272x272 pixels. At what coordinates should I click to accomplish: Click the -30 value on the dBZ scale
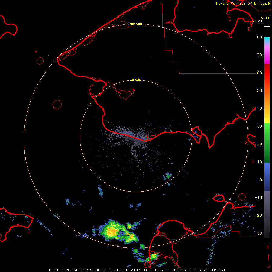click(x=258, y=233)
